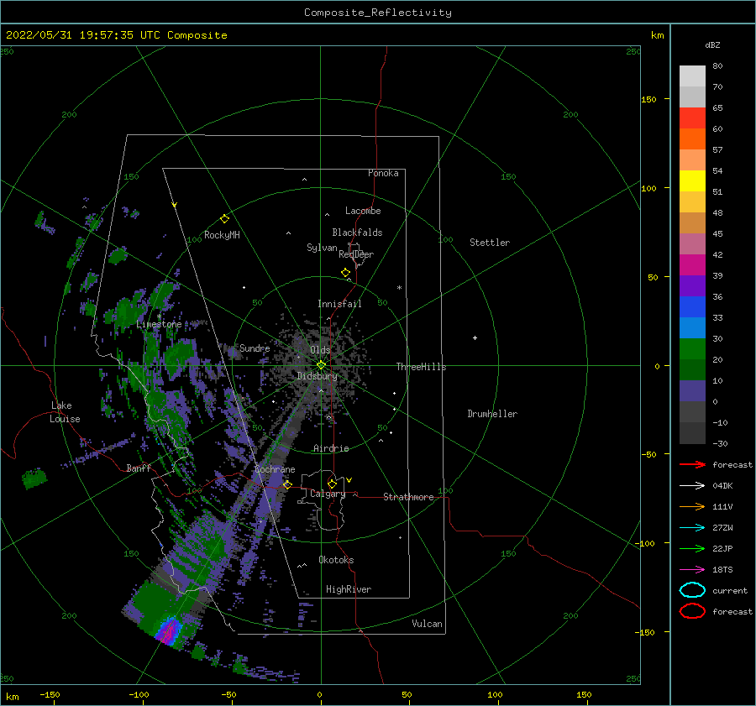
Task: Click the Didsbury town label
Action: tap(318, 376)
